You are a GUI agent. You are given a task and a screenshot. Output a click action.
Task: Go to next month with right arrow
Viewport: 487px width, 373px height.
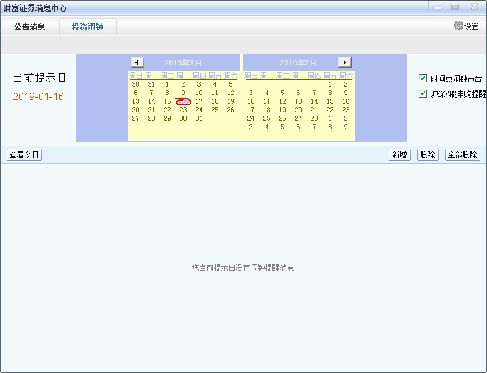(345, 62)
